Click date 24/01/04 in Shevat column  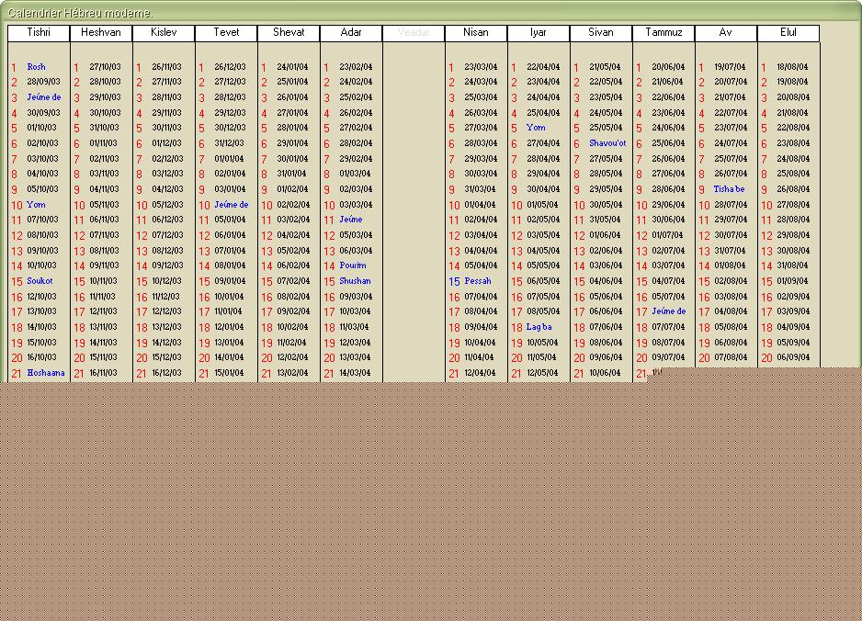[292, 67]
